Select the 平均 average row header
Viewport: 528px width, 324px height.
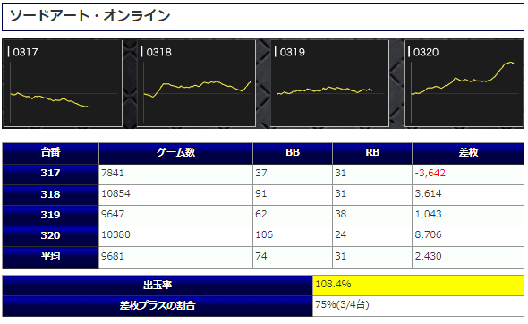[x=50, y=257]
